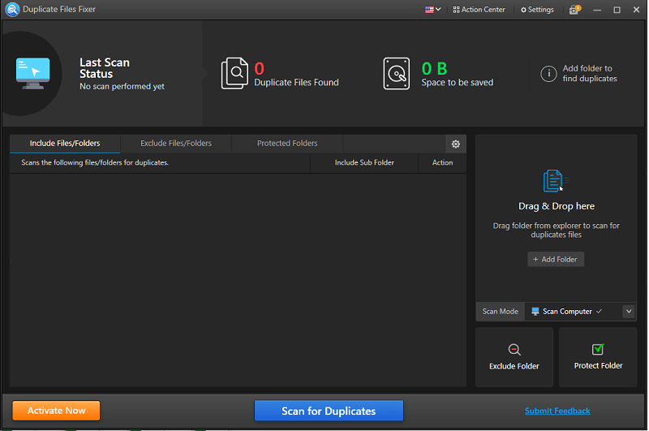Switch to the Protected Folders tab
Image resolution: width=649 pixels, height=431 pixels.
tap(287, 144)
